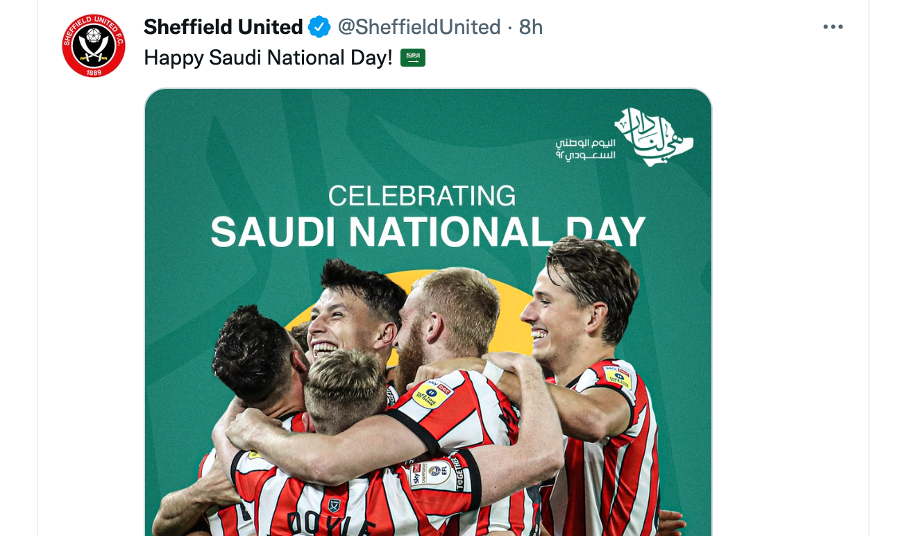Open the tweet via its 8h timestamp
The width and height of the screenshot is (905, 536).
click(x=531, y=27)
